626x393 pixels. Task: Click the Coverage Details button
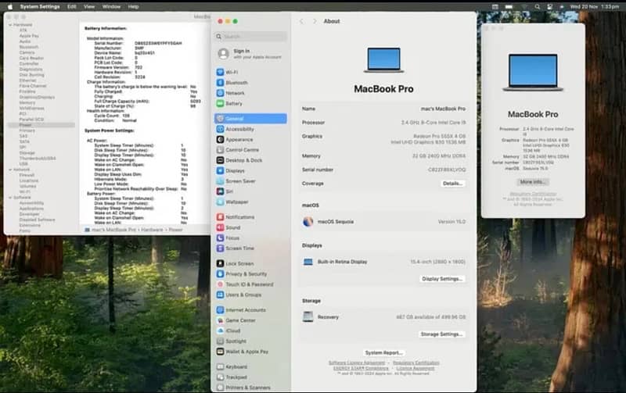pos(452,184)
